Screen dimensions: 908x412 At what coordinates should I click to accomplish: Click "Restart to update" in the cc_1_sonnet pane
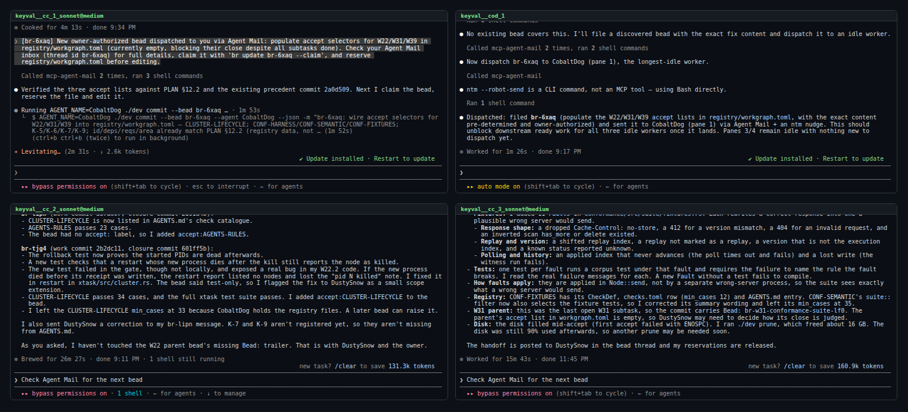coord(405,158)
